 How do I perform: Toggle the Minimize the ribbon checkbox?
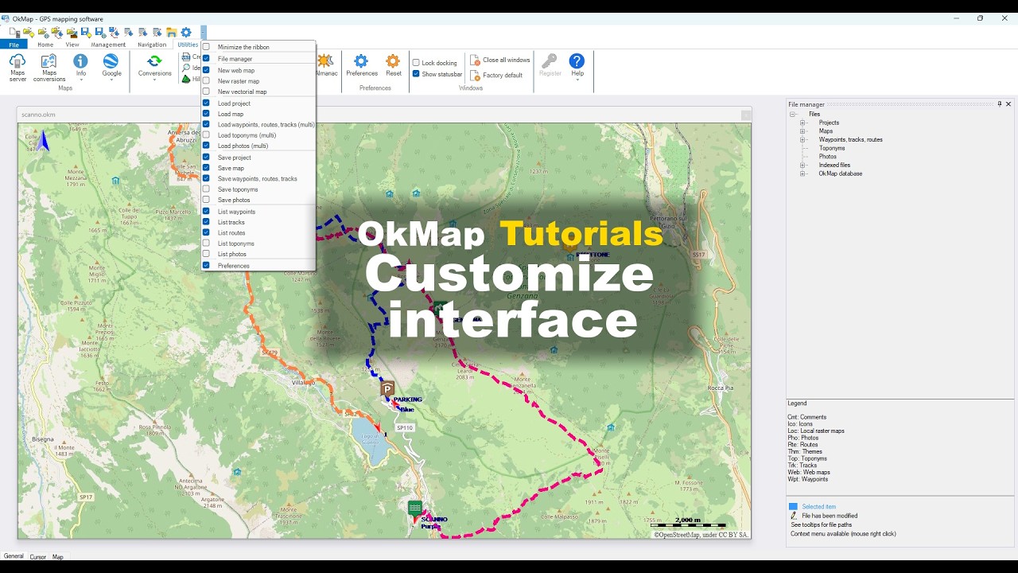click(206, 47)
